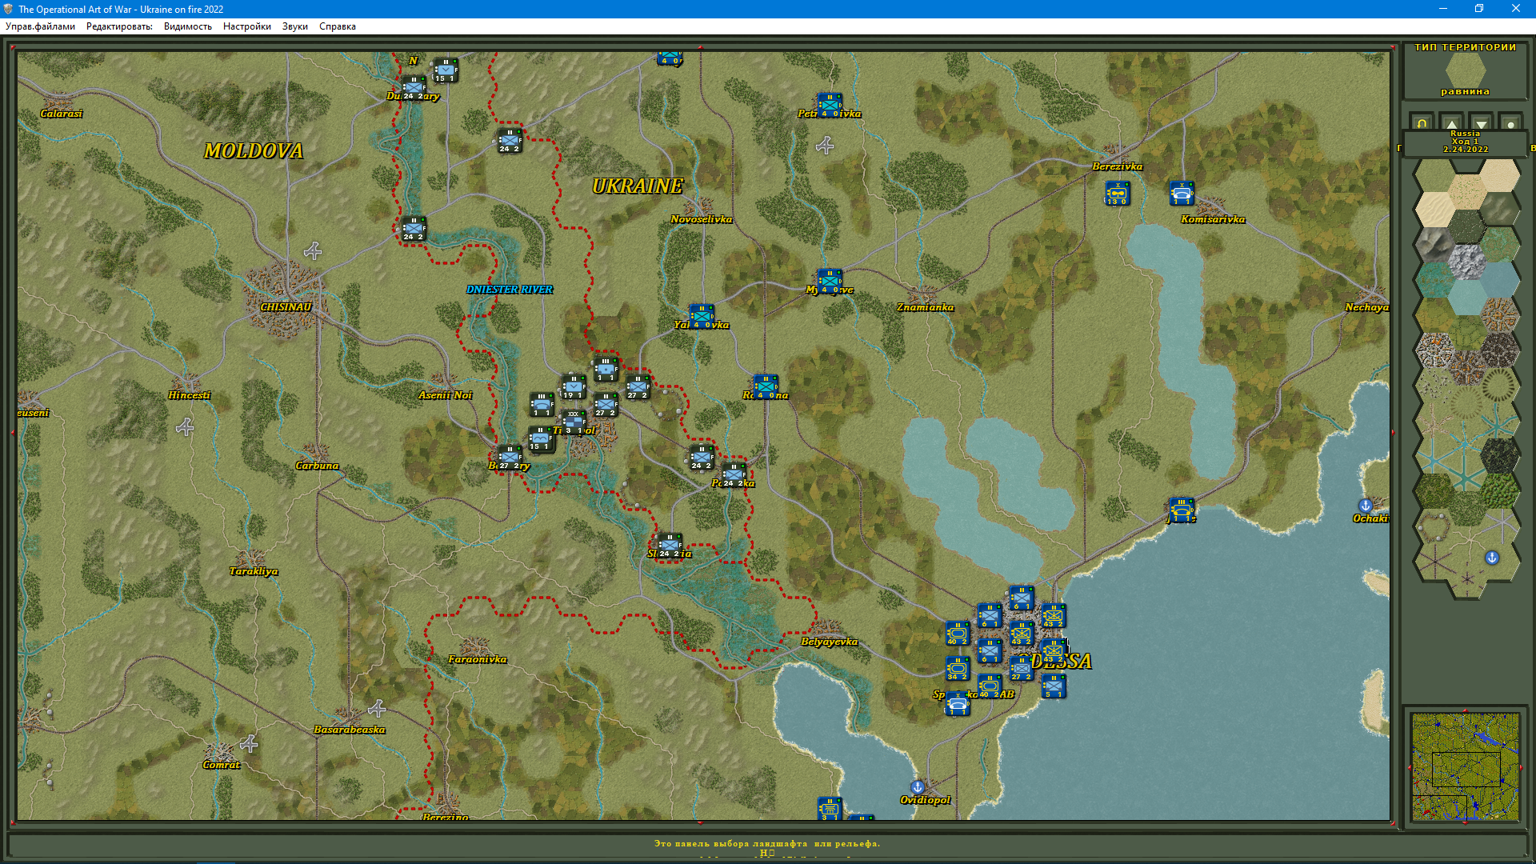Select the open plain terrain hex tile
Viewport: 1536px width, 864px height.
1435,174
